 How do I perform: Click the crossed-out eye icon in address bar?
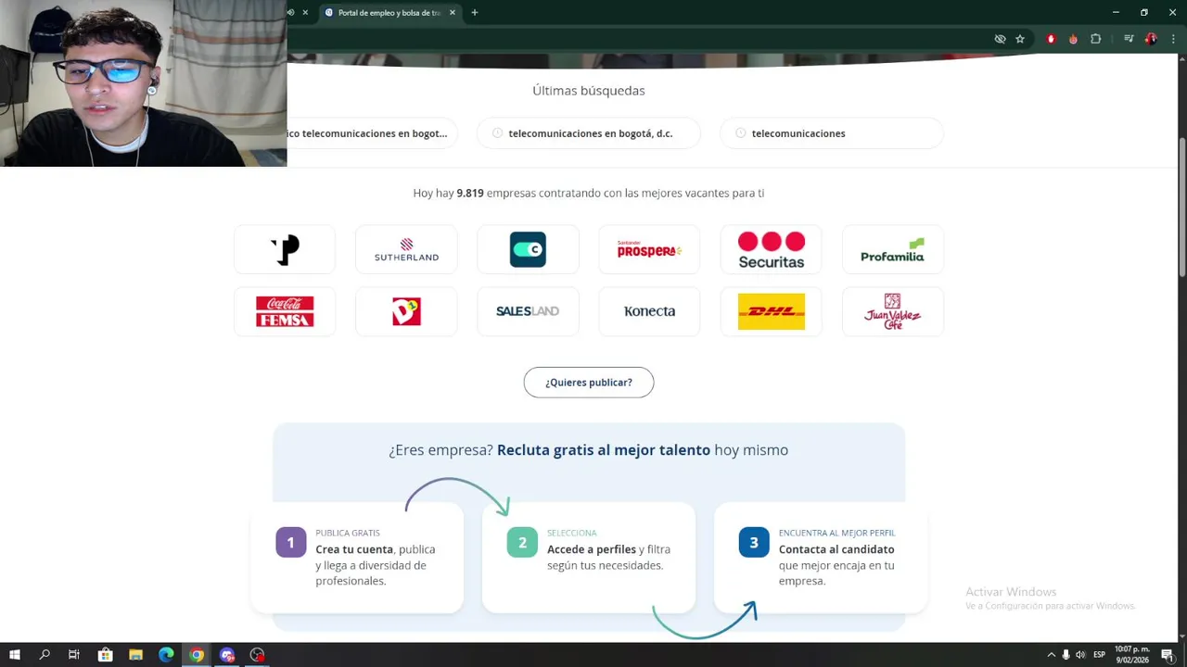1000,39
